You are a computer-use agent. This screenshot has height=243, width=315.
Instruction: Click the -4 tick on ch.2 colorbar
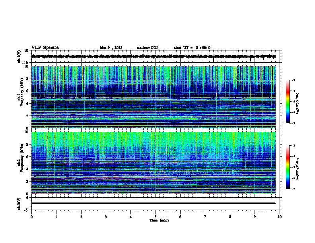click(x=294, y=156)
